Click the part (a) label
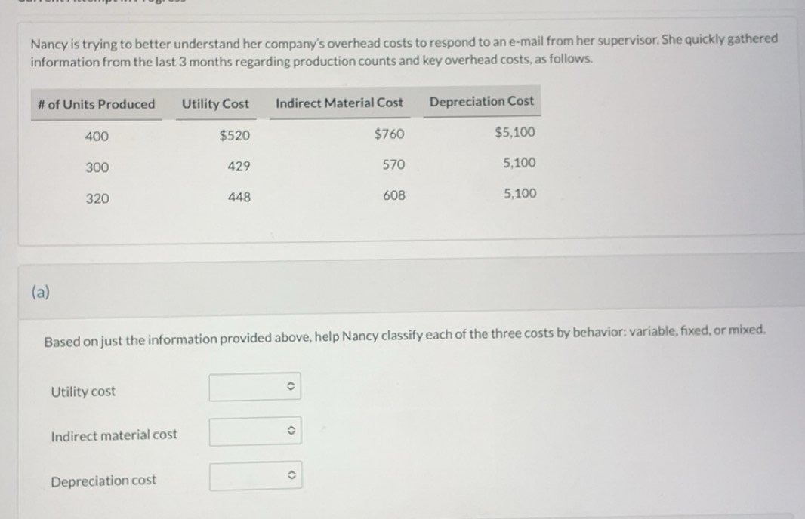 click(x=41, y=293)
